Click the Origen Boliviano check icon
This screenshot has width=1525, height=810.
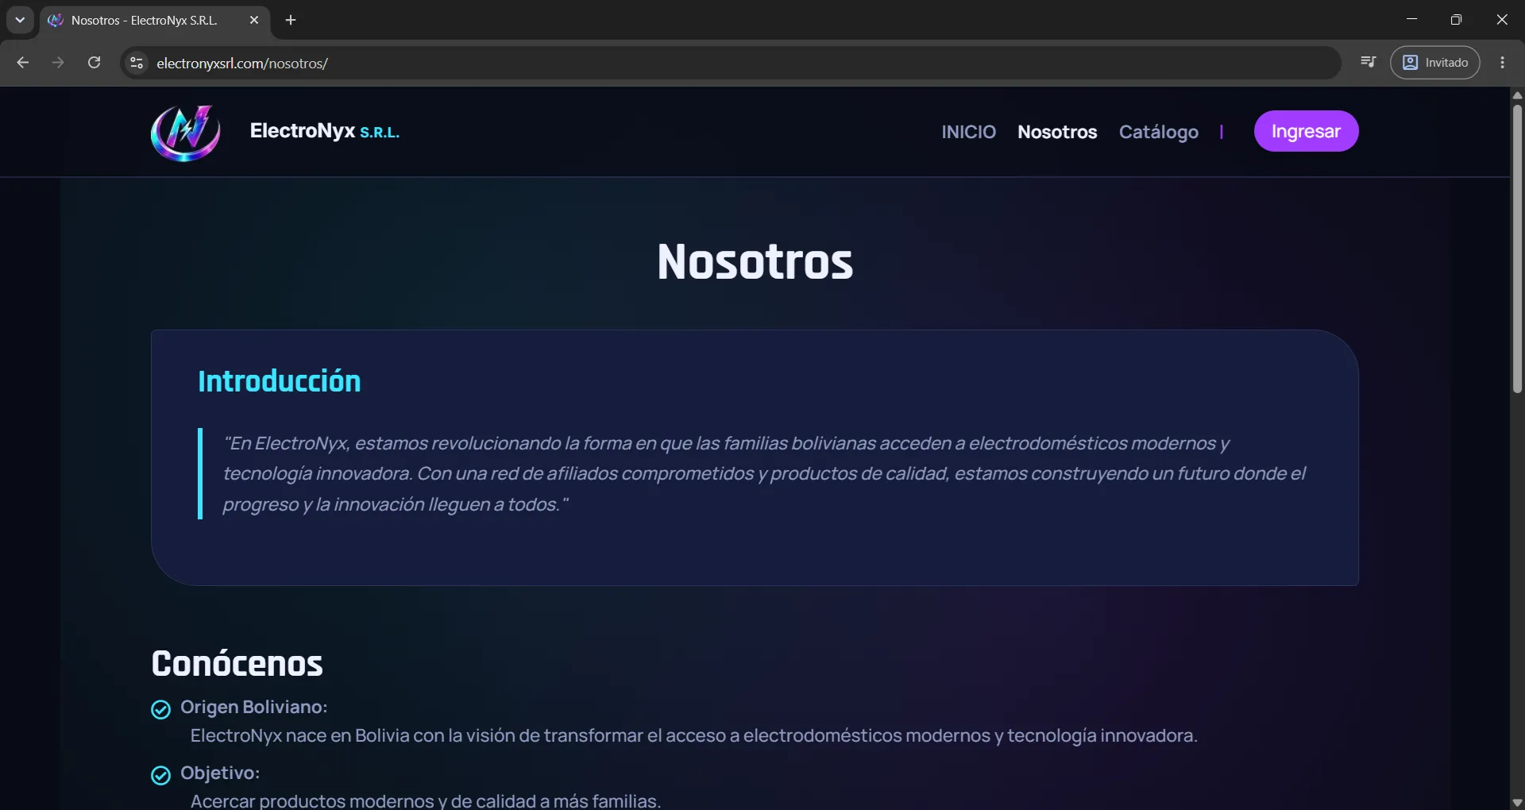tap(160, 709)
